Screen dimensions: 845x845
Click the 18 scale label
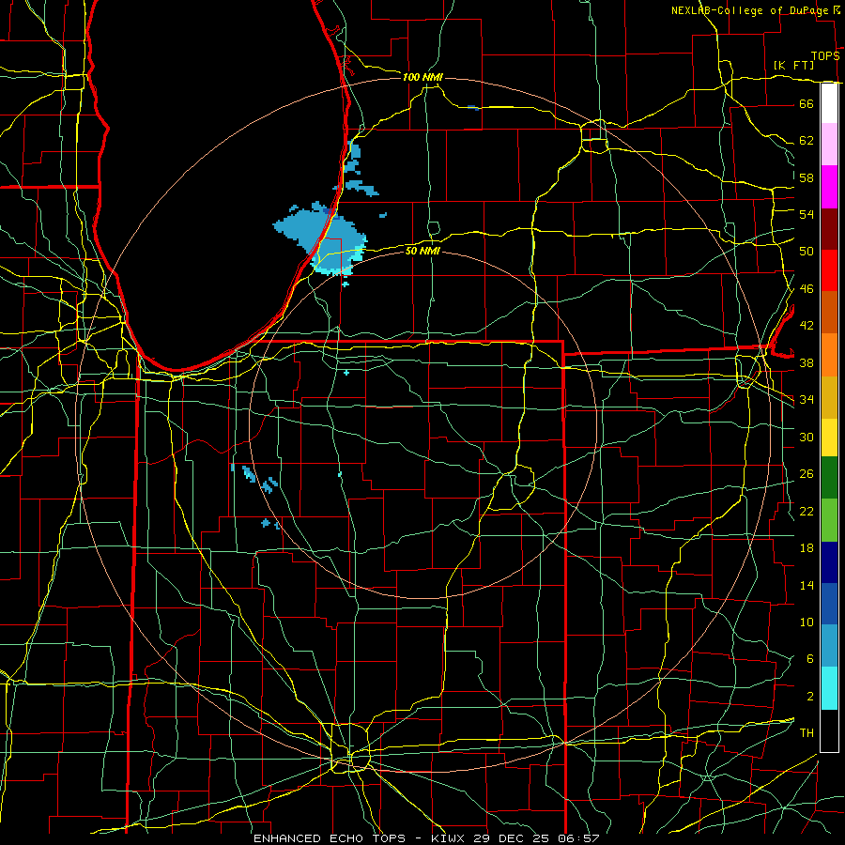pos(807,548)
